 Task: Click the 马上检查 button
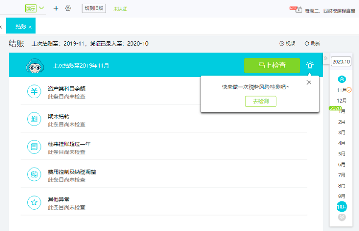pyautogui.click(x=272, y=65)
